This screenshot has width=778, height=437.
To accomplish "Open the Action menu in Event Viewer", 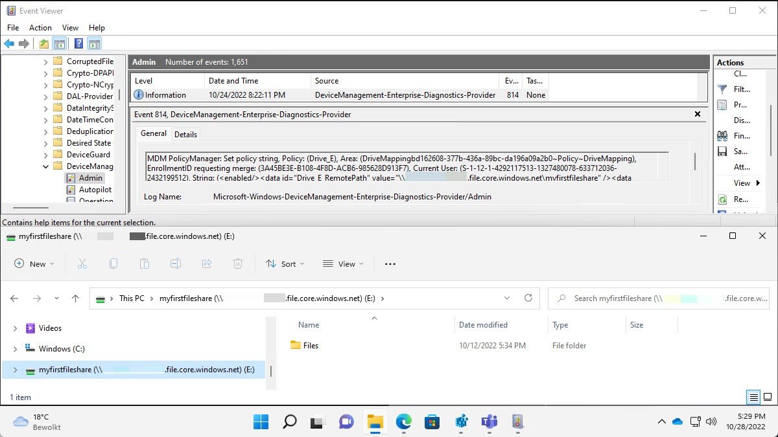I will coord(40,28).
